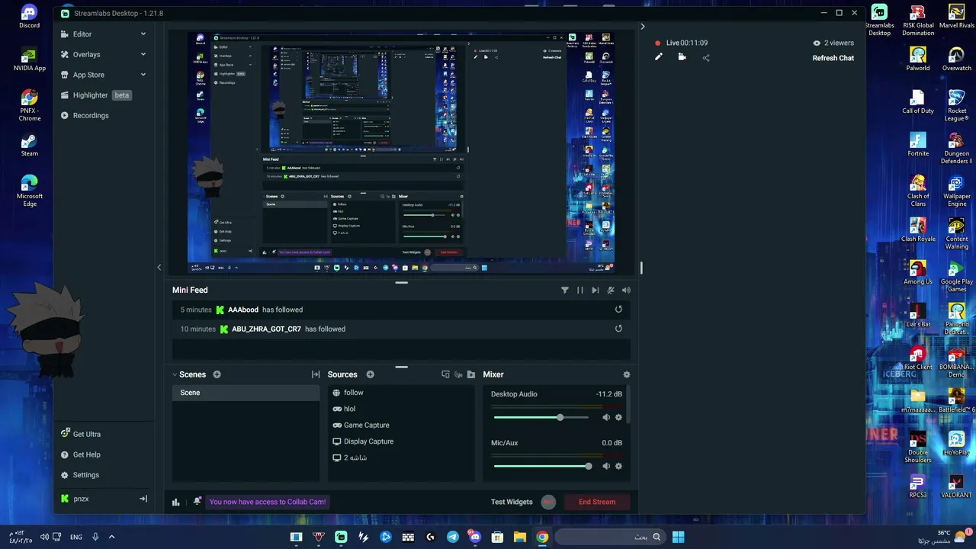
Task: Add a new scene with plus icon
Action: pyautogui.click(x=217, y=374)
